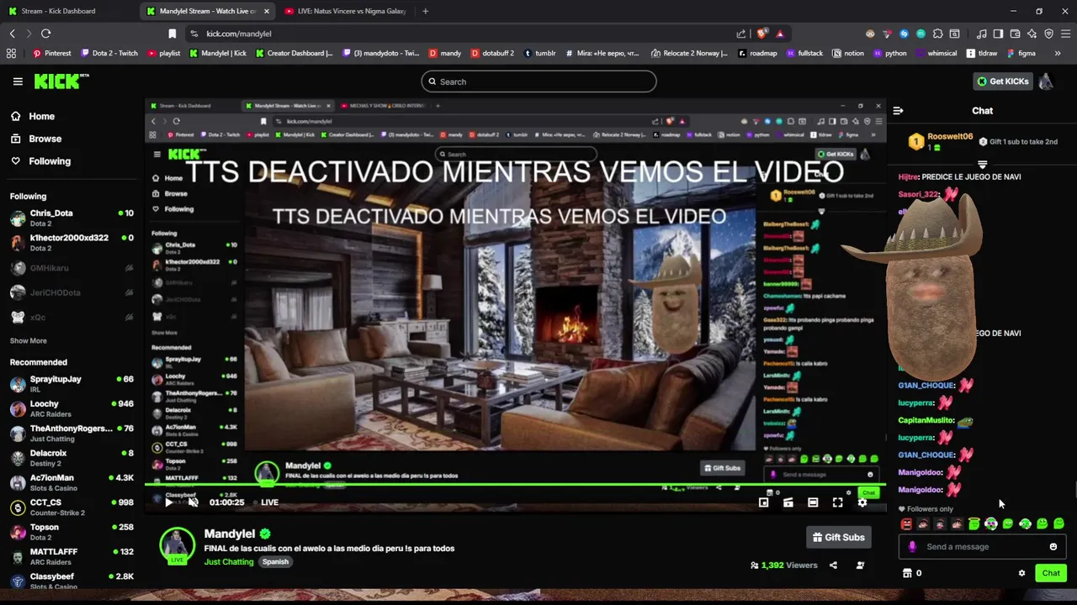Open Browse in the sidebar

tap(36, 139)
